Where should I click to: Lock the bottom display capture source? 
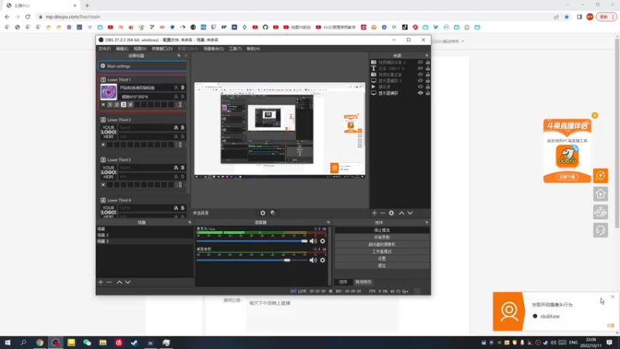click(428, 93)
